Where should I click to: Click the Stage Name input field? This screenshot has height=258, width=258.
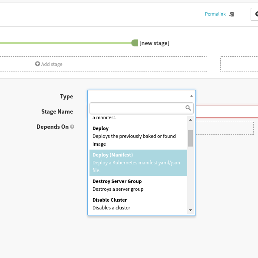pyautogui.click(x=227, y=111)
